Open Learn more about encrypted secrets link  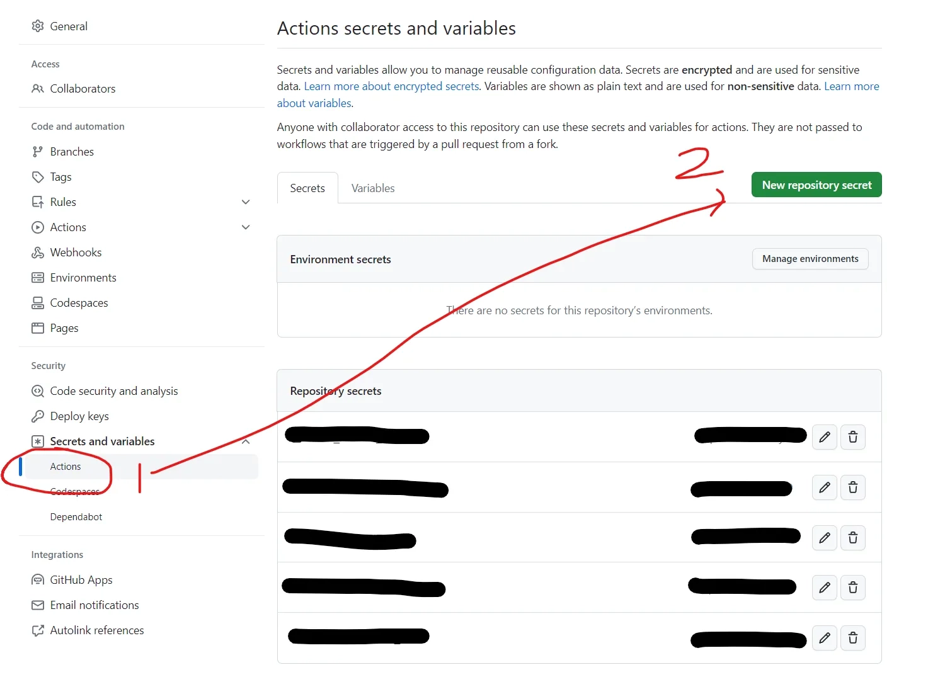391,86
